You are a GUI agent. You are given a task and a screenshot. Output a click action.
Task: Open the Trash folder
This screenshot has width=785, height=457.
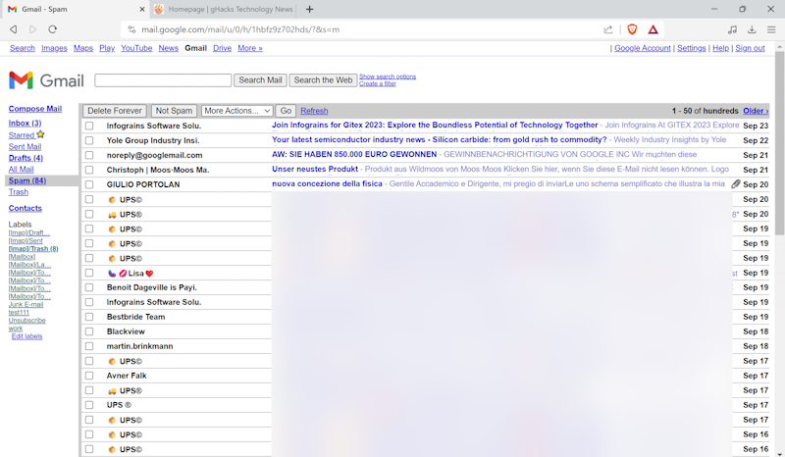[x=19, y=192]
